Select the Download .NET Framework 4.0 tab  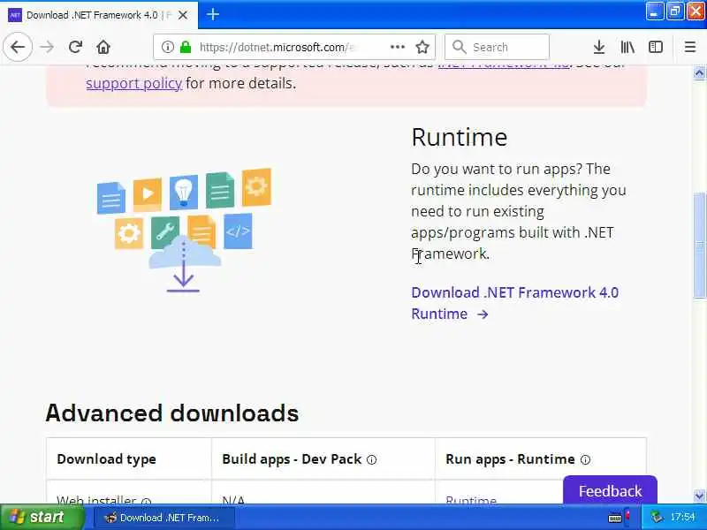tap(99, 15)
